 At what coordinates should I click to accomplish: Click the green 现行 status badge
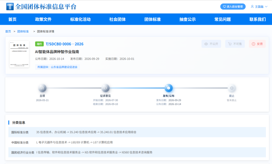39,44
